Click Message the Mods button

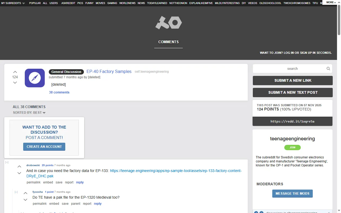pyautogui.click(x=293, y=194)
